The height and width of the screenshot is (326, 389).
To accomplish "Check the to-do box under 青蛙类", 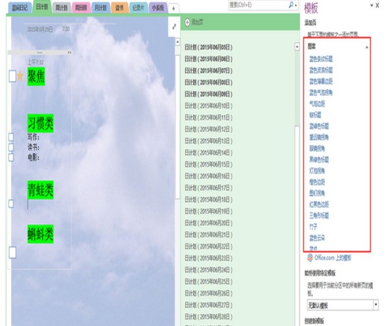I will (11, 204).
